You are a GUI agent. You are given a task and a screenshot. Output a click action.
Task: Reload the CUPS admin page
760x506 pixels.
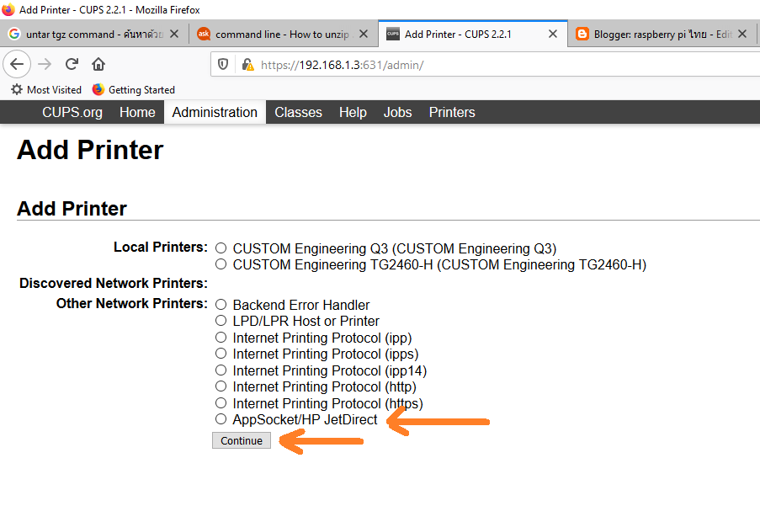[x=71, y=64]
